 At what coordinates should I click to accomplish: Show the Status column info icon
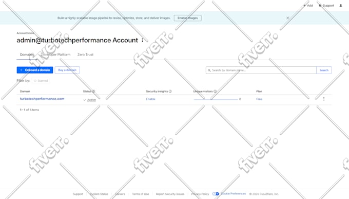[94, 91]
